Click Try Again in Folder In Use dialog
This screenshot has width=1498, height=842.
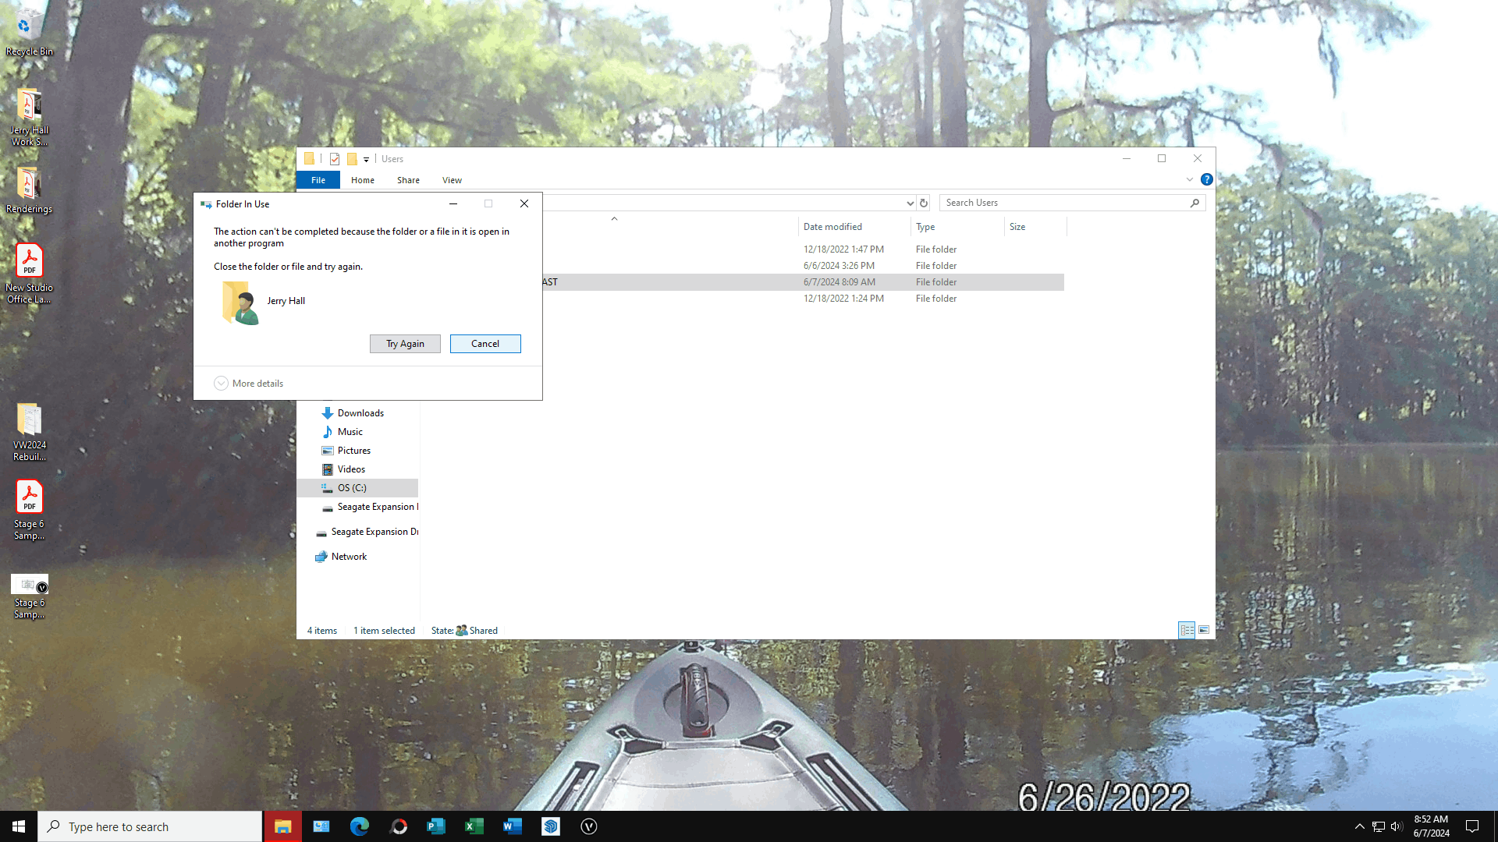click(x=405, y=344)
